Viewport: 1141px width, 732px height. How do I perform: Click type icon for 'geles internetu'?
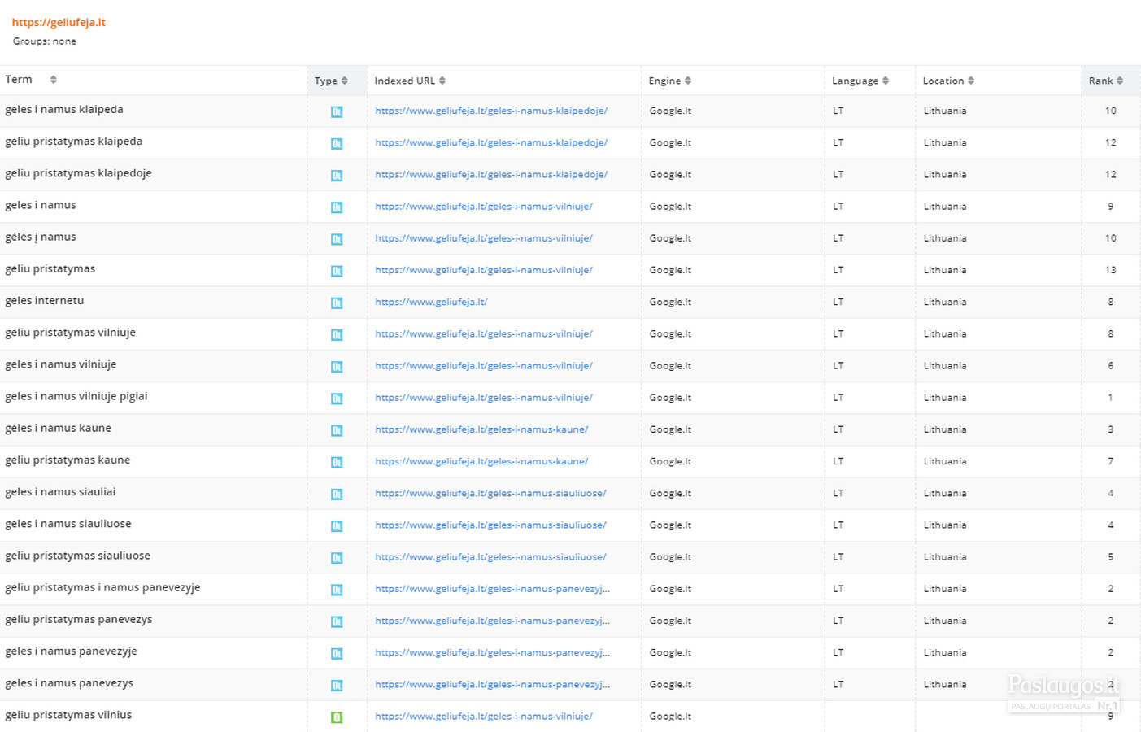[x=337, y=303]
